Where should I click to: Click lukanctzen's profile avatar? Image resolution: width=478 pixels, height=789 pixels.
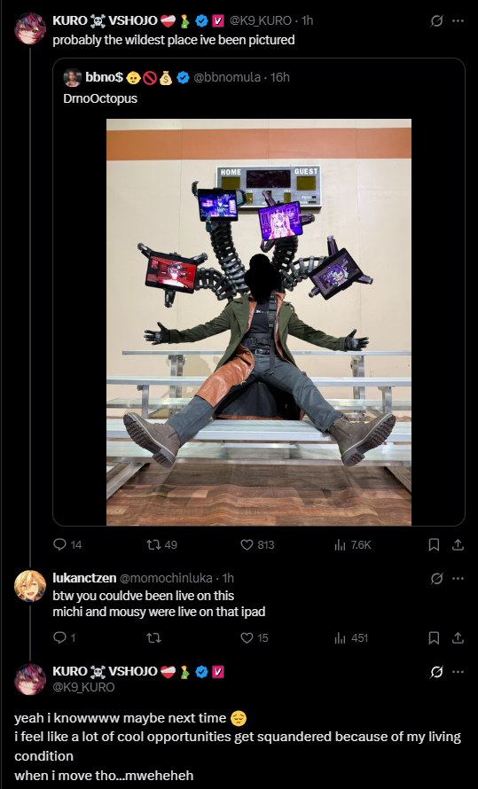tap(30, 586)
